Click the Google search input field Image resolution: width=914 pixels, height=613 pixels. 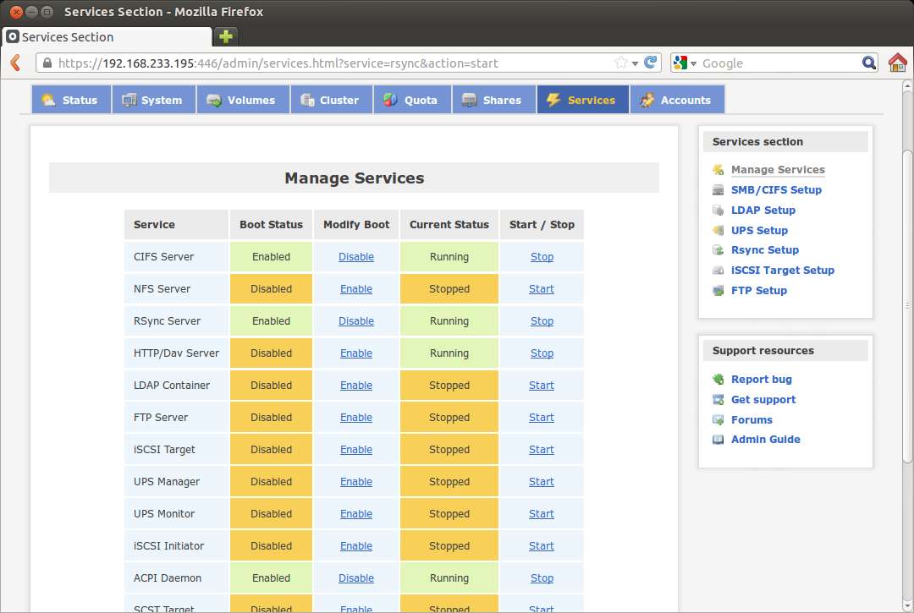(779, 63)
